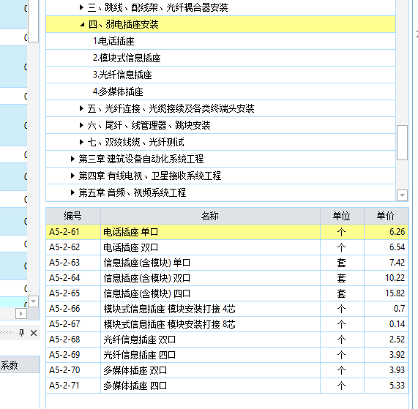Image resolution: width=418 pixels, height=409 pixels.
Task: Click the 单价 column header
Action: tap(386, 216)
